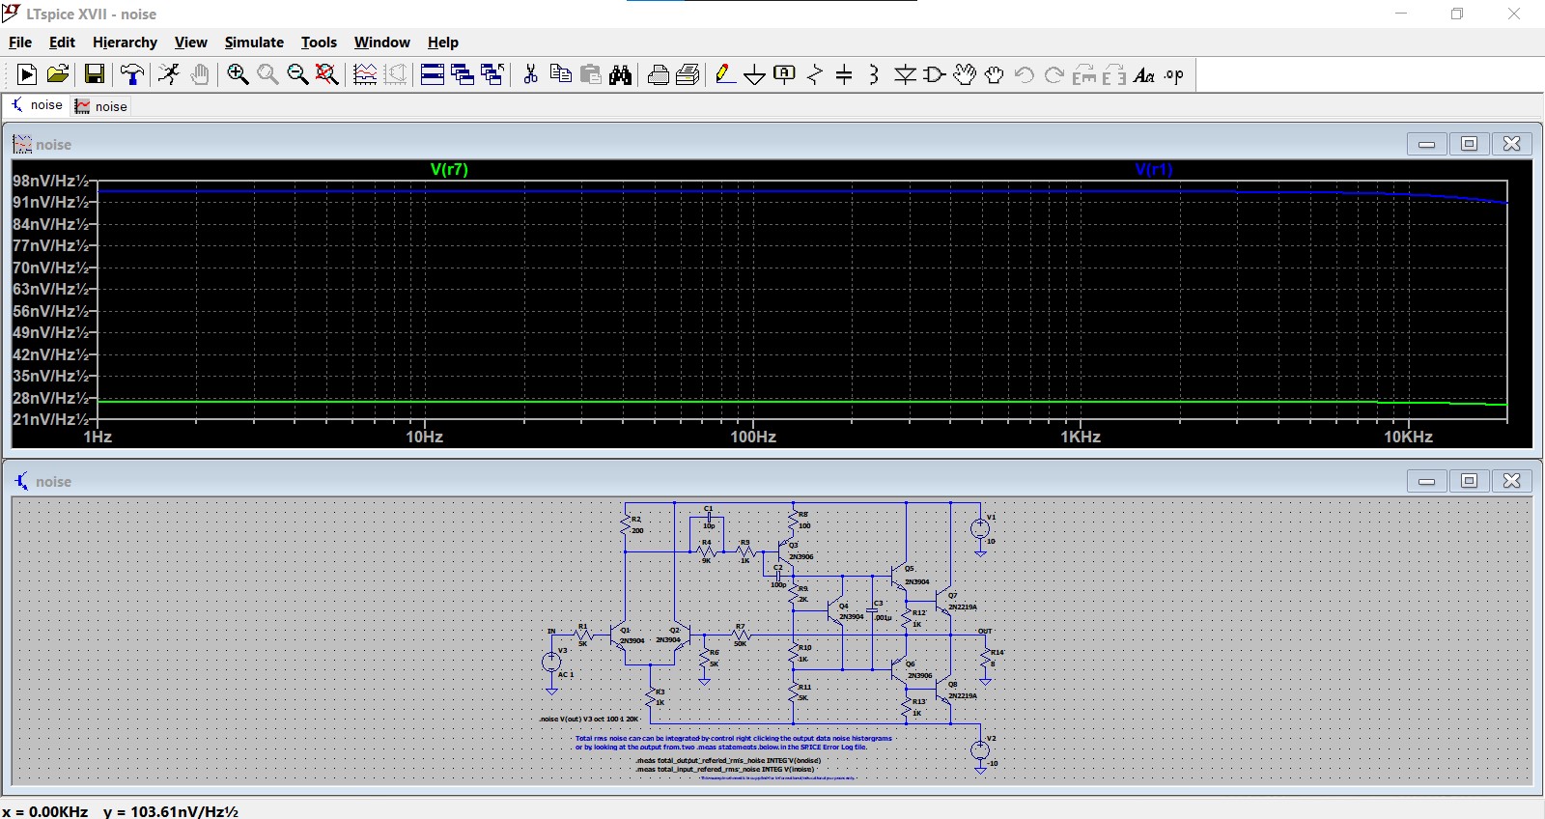Place an Inductor component
The width and height of the screenshot is (1545, 819).
[874, 74]
